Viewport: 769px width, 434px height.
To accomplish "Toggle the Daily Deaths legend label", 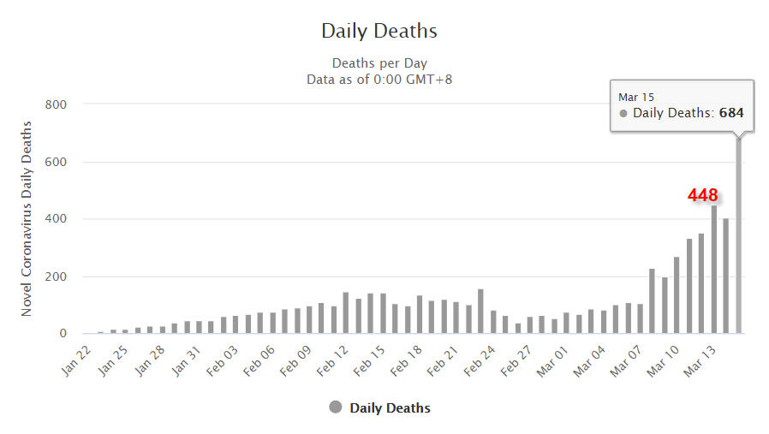I will tap(390, 408).
